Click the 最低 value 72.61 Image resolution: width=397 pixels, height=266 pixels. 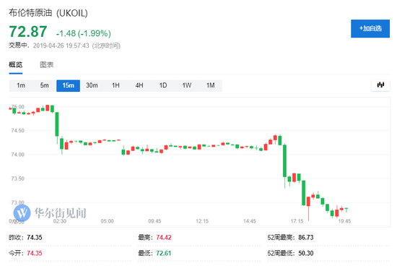tap(164, 253)
